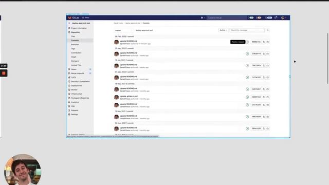
Task: Click the Wiki sidebar icon
Action: 69,106
